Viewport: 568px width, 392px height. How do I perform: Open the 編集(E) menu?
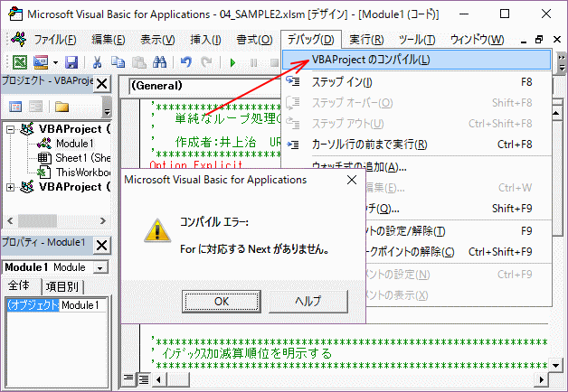tap(109, 40)
